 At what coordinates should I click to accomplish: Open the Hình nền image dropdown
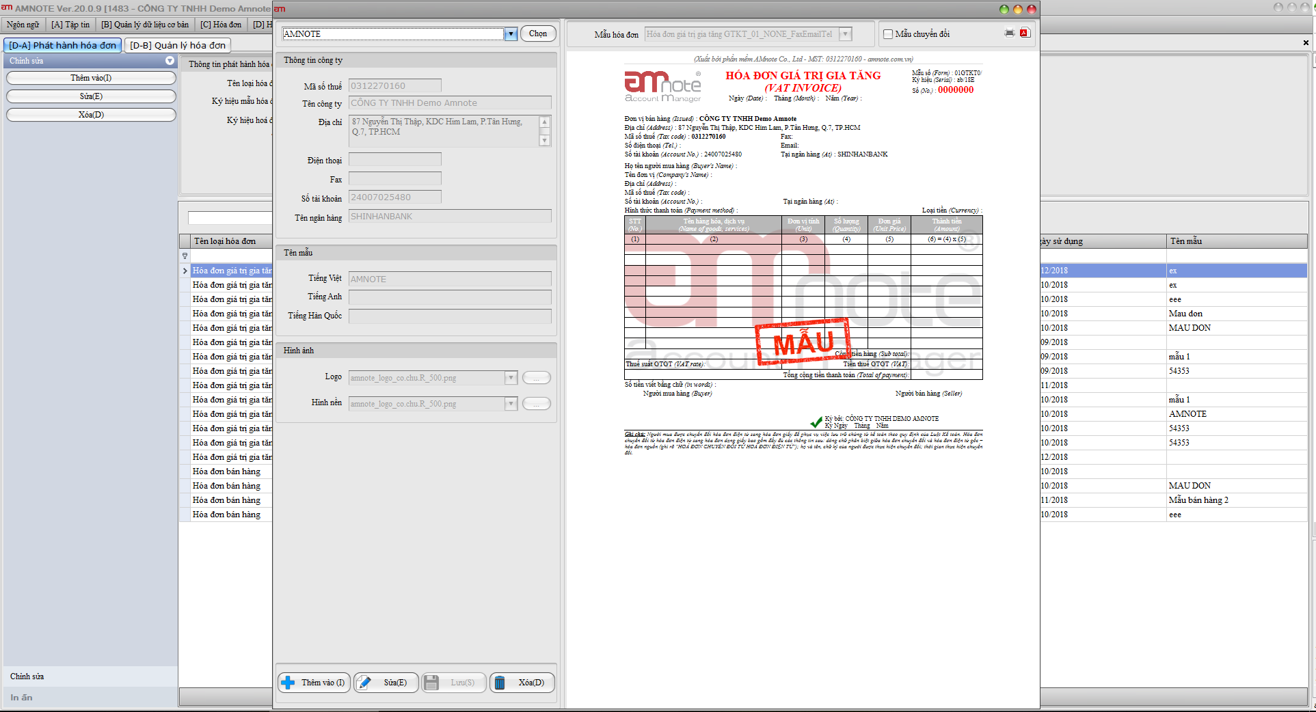[511, 404]
